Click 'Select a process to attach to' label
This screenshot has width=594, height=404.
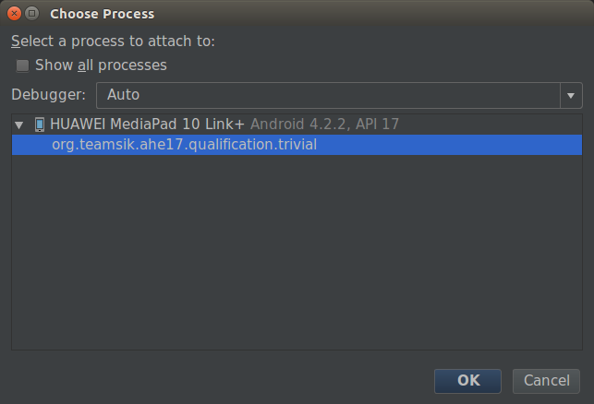(x=113, y=42)
